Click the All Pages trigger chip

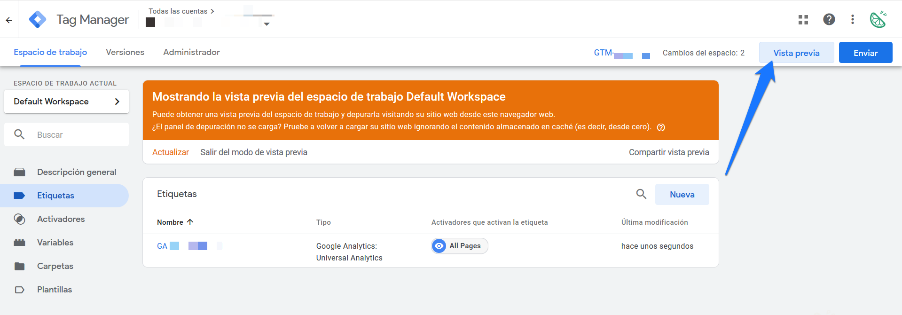point(459,246)
